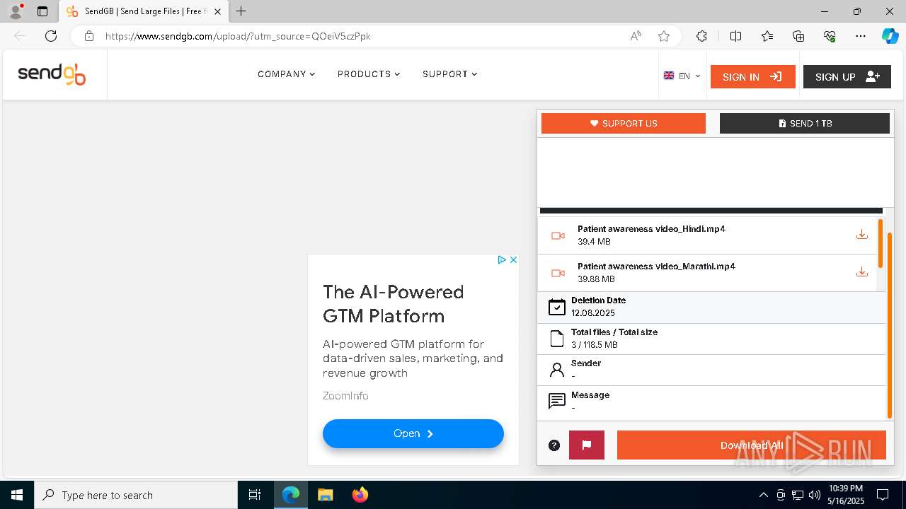Viewport: 906px width, 509px height.
Task: Click the SIGN IN button
Action: (753, 76)
